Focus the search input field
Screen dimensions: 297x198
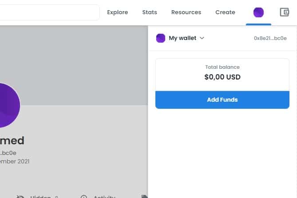(x=49, y=12)
